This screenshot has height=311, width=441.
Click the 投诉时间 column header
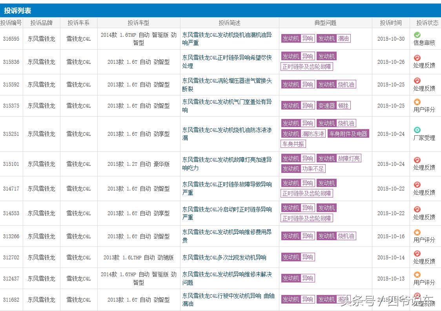[390, 23]
